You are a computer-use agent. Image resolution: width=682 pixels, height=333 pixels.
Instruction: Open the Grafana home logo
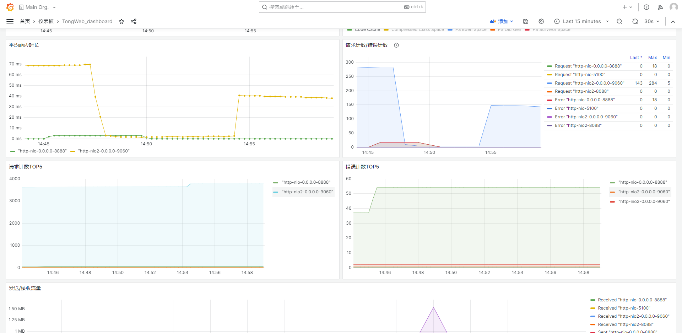pos(10,7)
